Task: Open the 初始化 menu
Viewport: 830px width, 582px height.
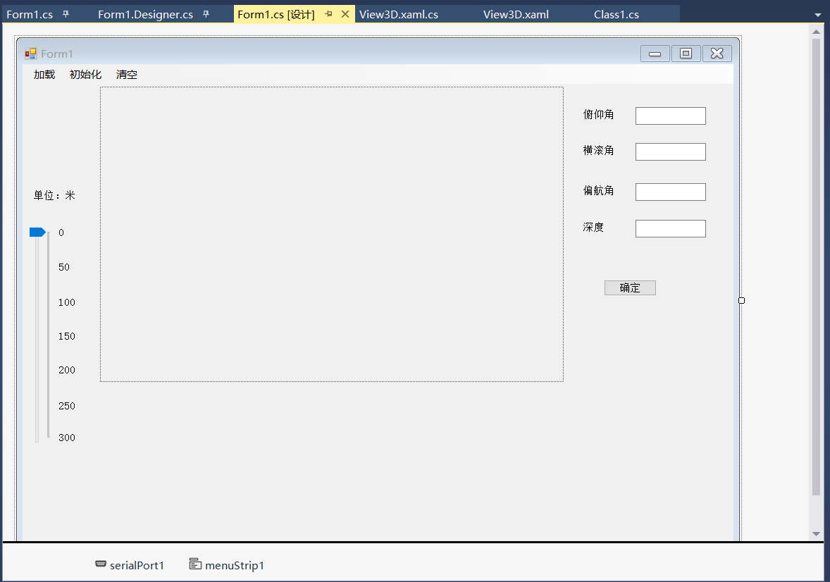Action: [x=85, y=75]
